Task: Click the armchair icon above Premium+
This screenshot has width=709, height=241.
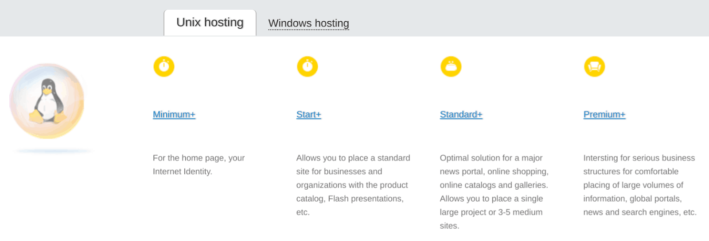Action: coord(595,66)
